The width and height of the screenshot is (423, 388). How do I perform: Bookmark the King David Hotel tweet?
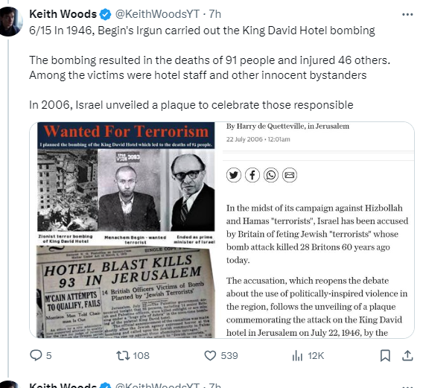click(x=385, y=356)
